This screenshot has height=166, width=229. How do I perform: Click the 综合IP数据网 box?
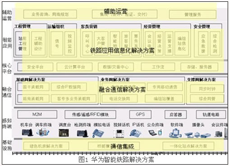(x=69, y=87)
